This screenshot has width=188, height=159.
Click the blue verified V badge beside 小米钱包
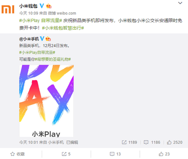[x=42, y=6]
